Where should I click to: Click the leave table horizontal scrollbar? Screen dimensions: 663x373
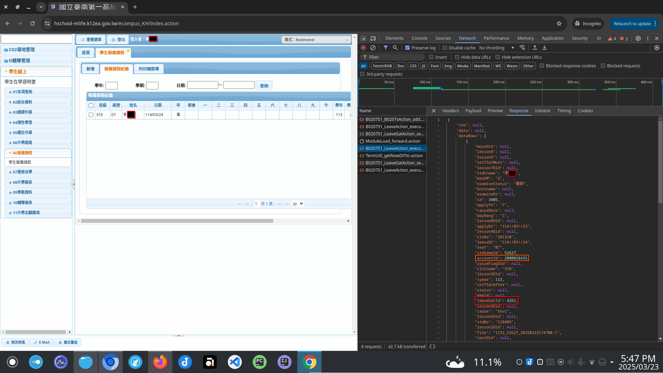click(x=177, y=221)
